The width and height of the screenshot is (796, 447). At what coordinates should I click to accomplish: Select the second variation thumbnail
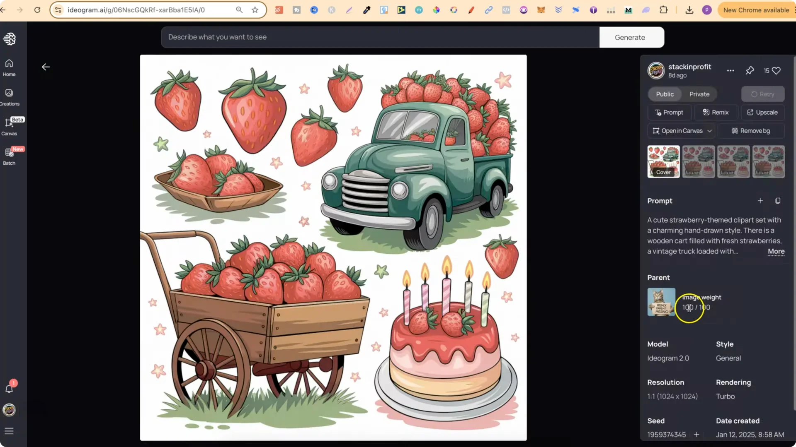(698, 162)
